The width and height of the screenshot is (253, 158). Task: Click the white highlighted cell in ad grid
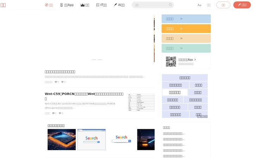coord(175,93)
